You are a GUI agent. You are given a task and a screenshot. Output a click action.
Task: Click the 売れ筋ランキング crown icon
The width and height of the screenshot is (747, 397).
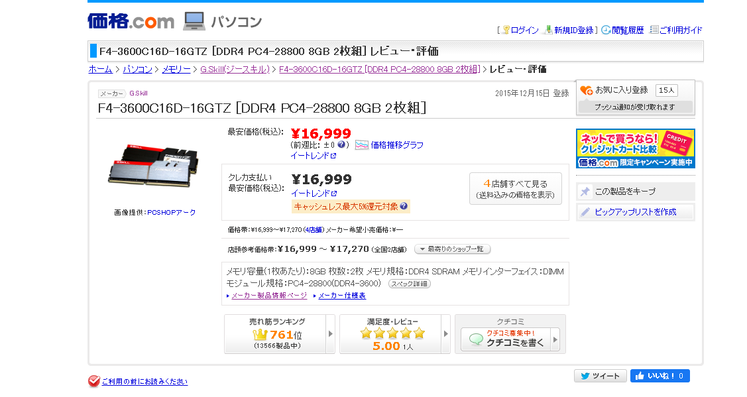(260, 335)
